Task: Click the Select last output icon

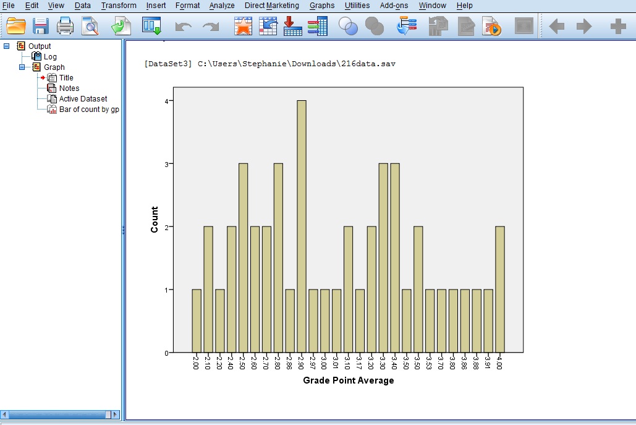Action: (407, 25)
